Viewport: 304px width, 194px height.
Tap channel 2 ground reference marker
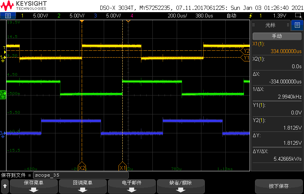(x=3, y=95)
